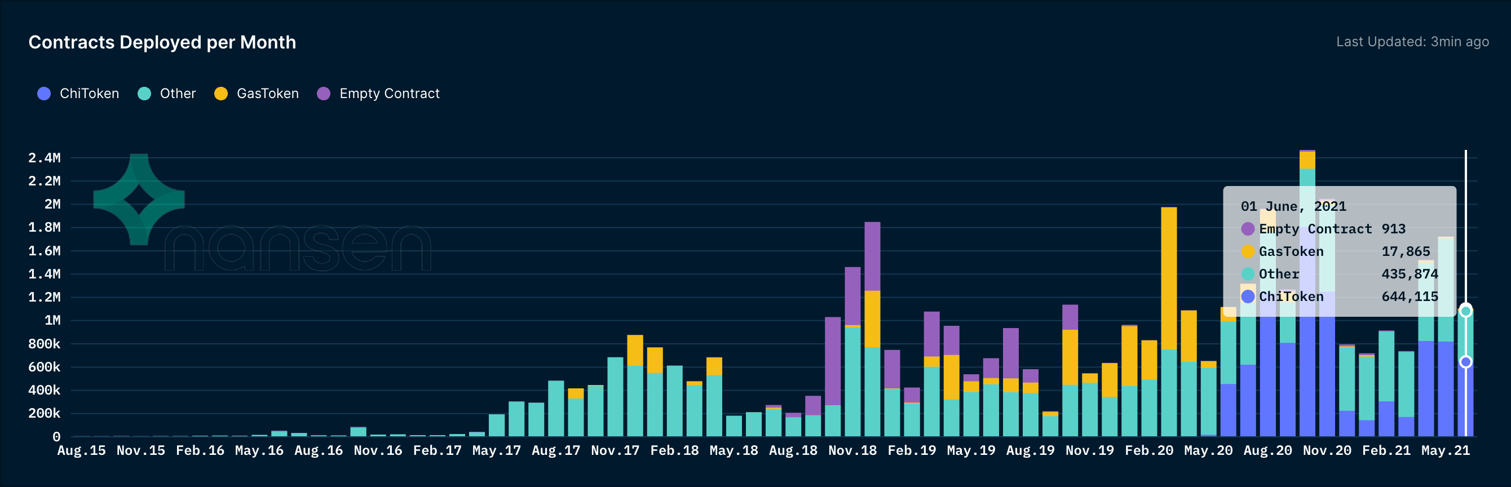This screenshot has width=1511, height=487.
Task: Click the "Aug.20" x-axis label
Action: 1267,450
